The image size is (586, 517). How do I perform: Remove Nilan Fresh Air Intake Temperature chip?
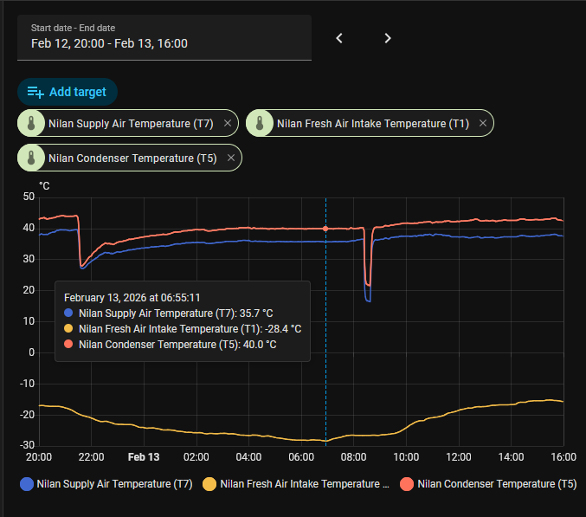point(483,124)
